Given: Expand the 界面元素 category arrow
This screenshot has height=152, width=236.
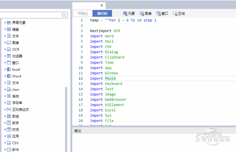Looking at the screenshot, I should pyautogui.click(x=5, y=23).
